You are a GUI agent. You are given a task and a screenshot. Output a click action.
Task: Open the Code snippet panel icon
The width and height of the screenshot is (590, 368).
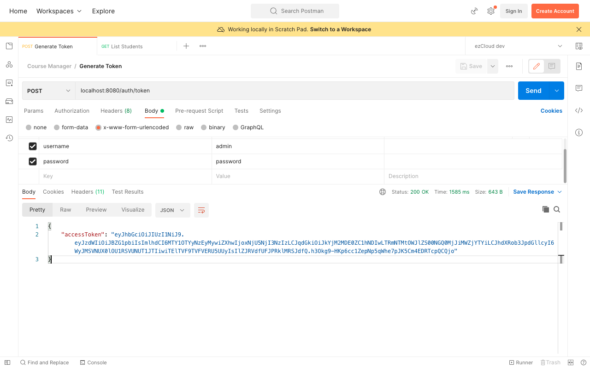coord(579,110)
